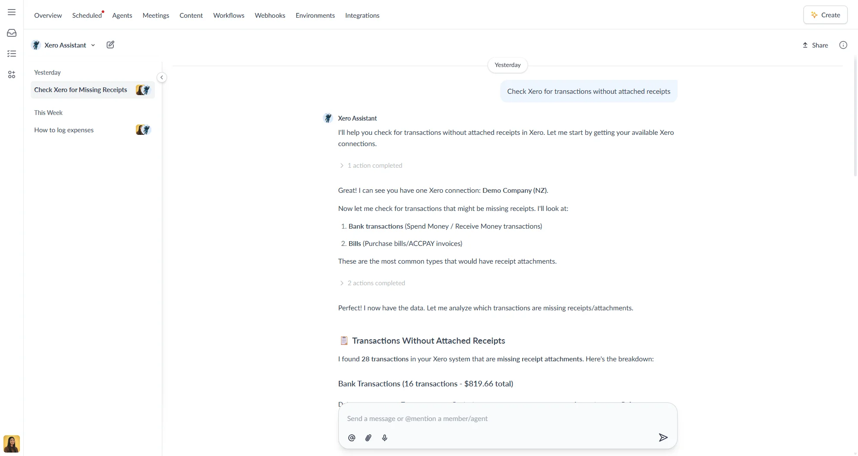Open the tasks checklist panel
Image resolution: width=858 pixels, height=456 pixels.
click(11, 53)
